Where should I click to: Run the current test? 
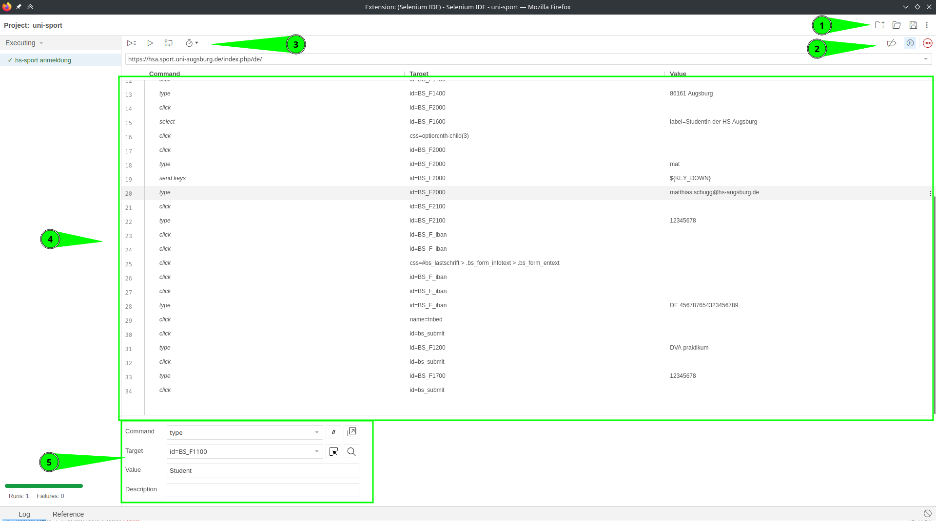tap(150, 43)
